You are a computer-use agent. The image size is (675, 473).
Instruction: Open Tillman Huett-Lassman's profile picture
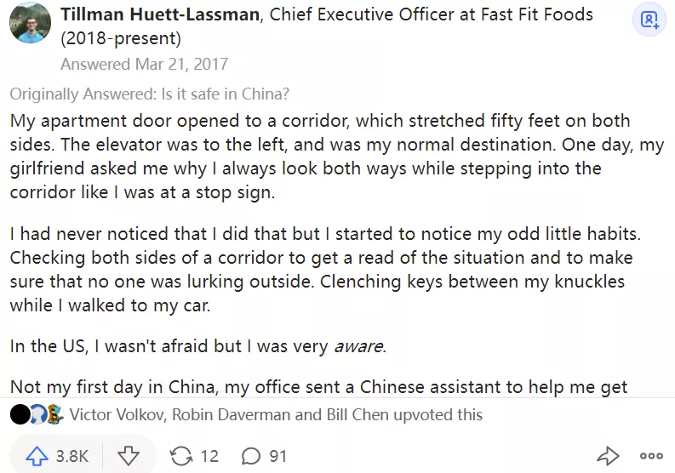pyautogui.click(x=30, y=20)
